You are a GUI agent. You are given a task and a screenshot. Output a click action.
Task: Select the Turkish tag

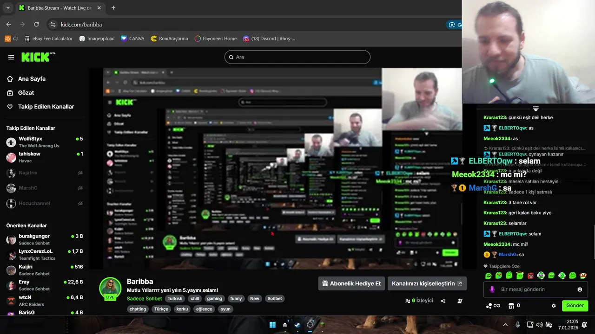point(175,299)
